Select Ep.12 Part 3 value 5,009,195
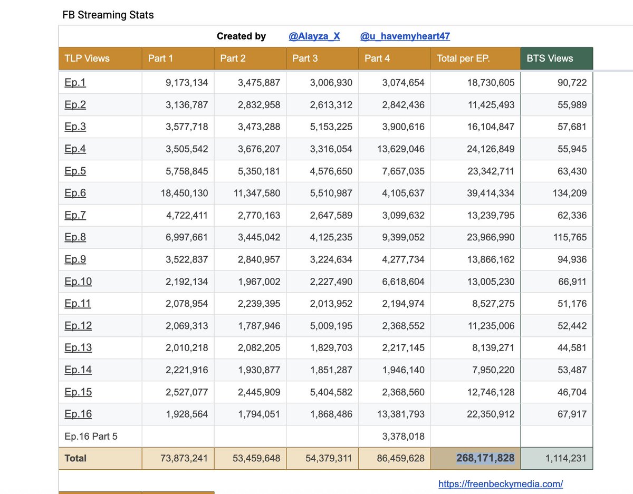This screenshot has width=633, height=494. coord(323,326)
